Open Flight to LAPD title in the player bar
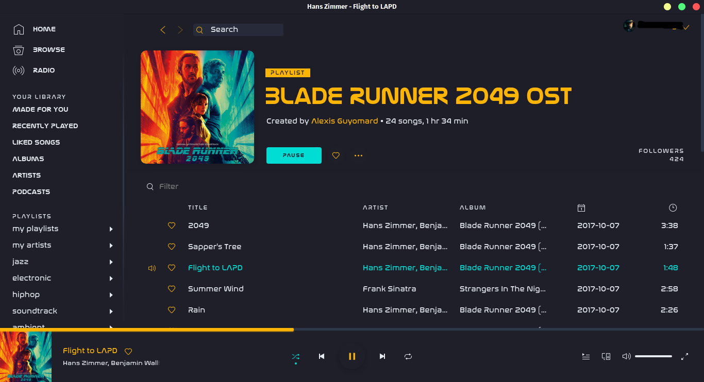Screen dimensions: 704x382 pos(90,351)
